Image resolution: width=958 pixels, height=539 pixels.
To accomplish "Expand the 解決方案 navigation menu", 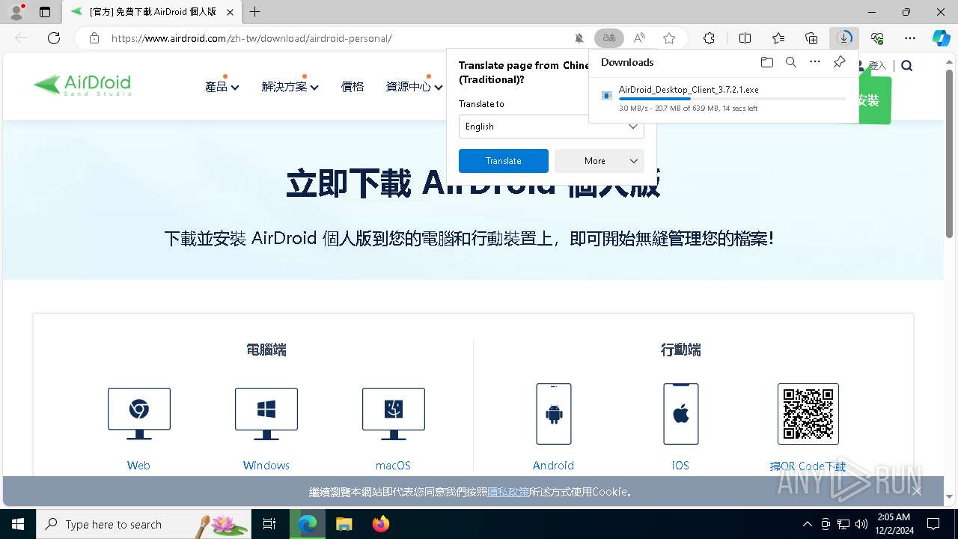I will pyautogui.click(x=290, y=87).
